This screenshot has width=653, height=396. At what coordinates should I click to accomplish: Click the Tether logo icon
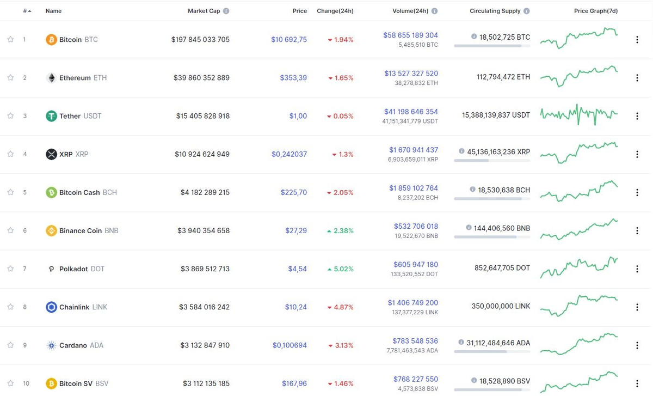pos(51,116)
